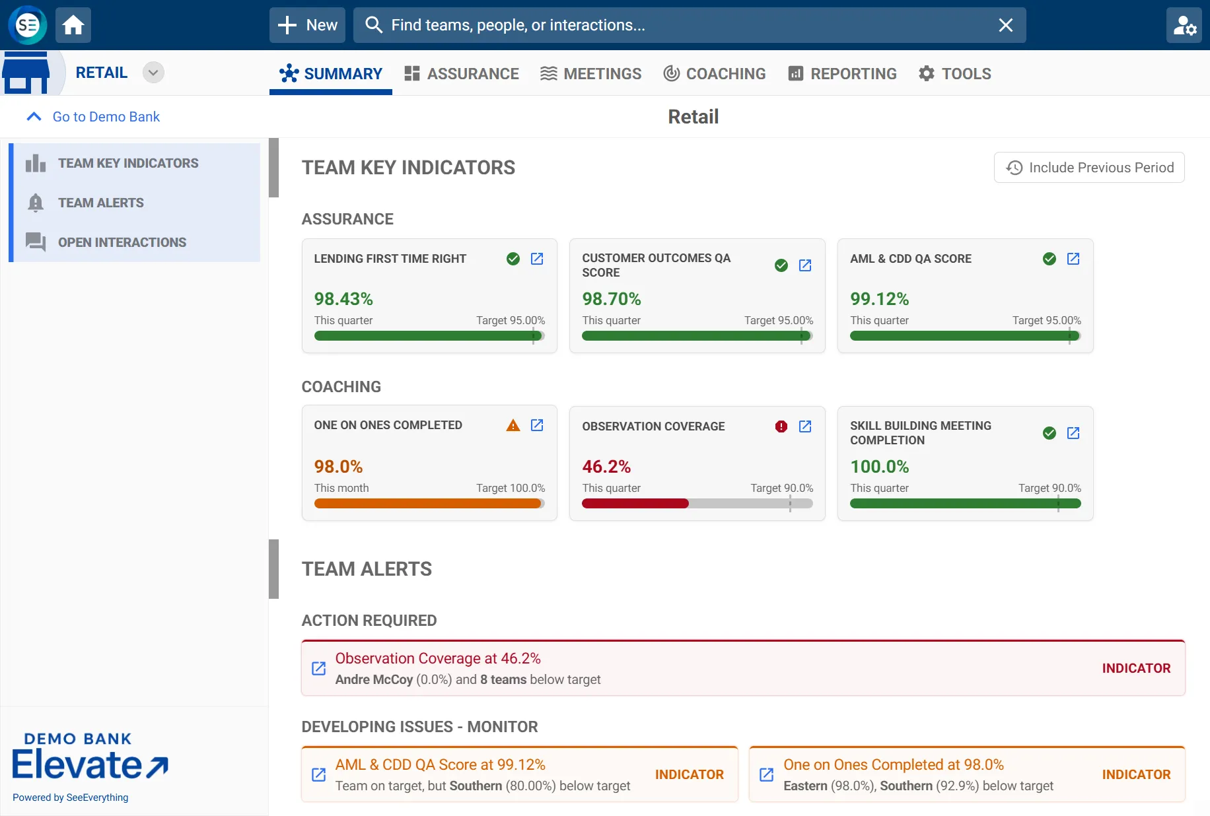Open AML & CDD QA Score alert link icon

click(x=318, y=774)
